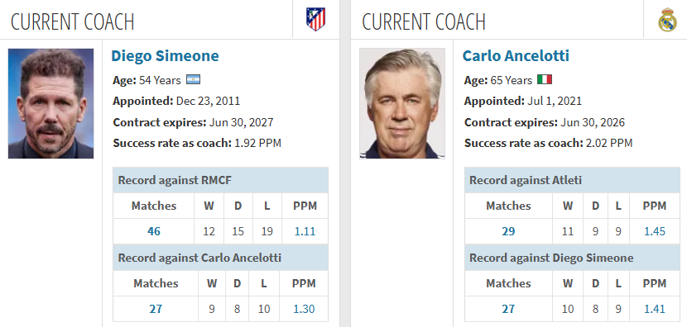The width and height of the screenshot is (687, 327).
Task: Click the Italy flag icon
Action: point(545,79)
